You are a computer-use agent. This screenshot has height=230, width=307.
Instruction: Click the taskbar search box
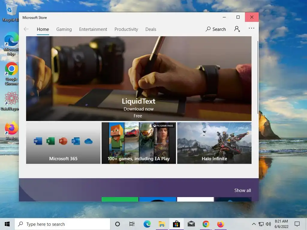(62, 224)
